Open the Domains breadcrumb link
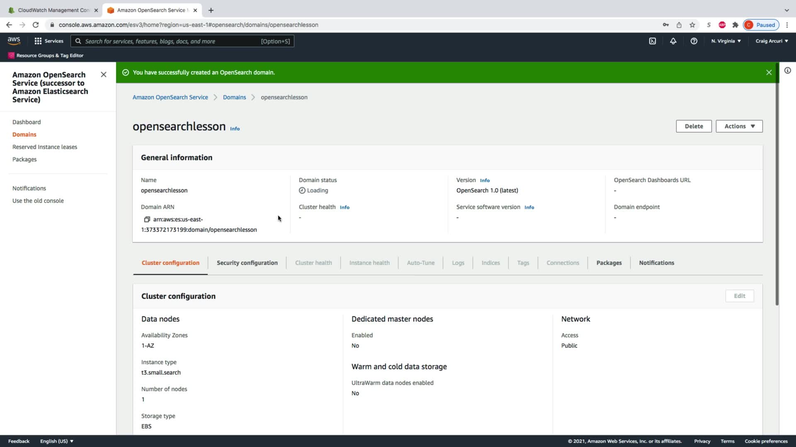Viewport: 796px width, 447px height. tap(234, 97)
